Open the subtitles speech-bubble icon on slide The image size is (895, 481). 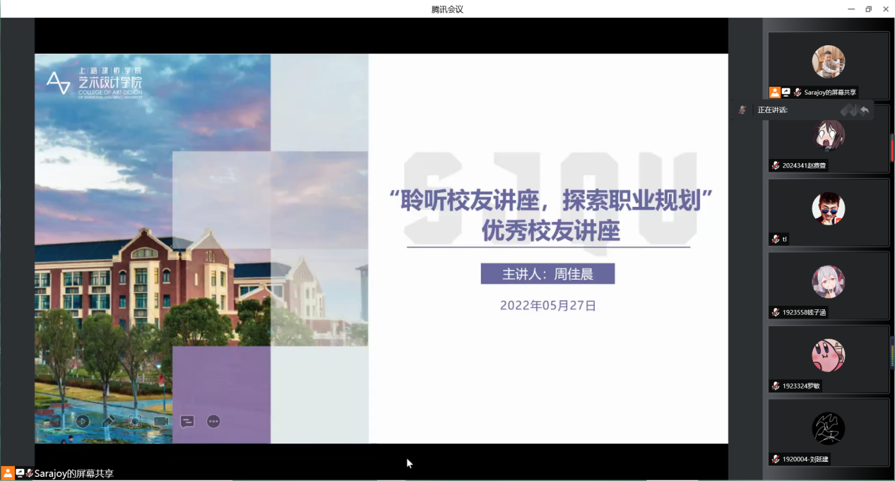coord(187,422)
